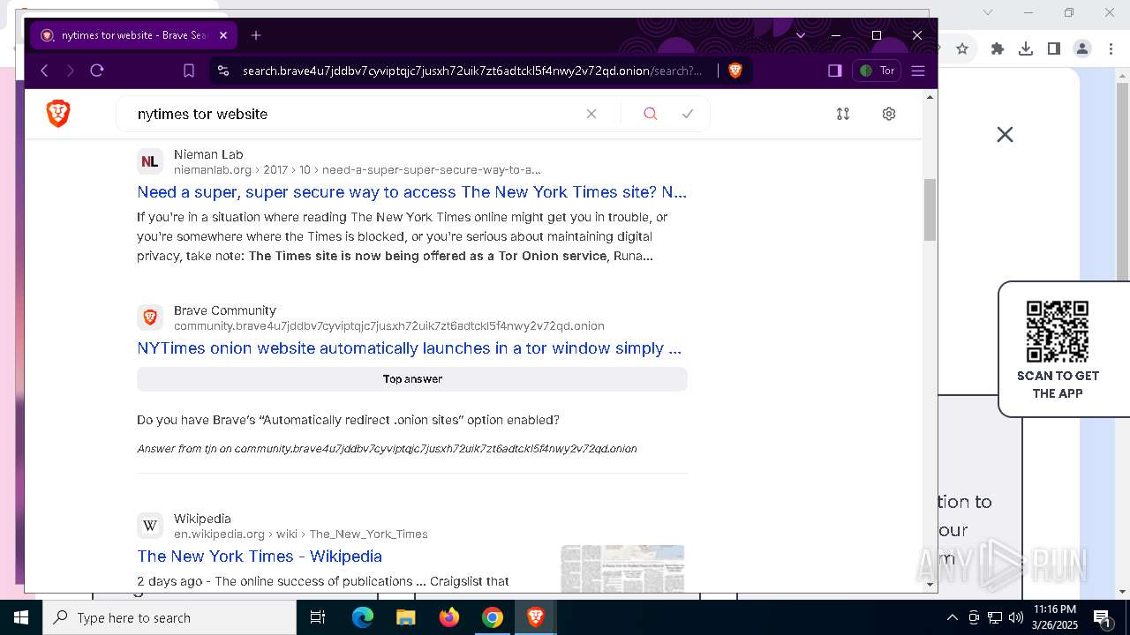The height and width of the screenshot is (635, 1130).
Task: Close the nytimes tor website tab
Action: click(x=223, y=35)
